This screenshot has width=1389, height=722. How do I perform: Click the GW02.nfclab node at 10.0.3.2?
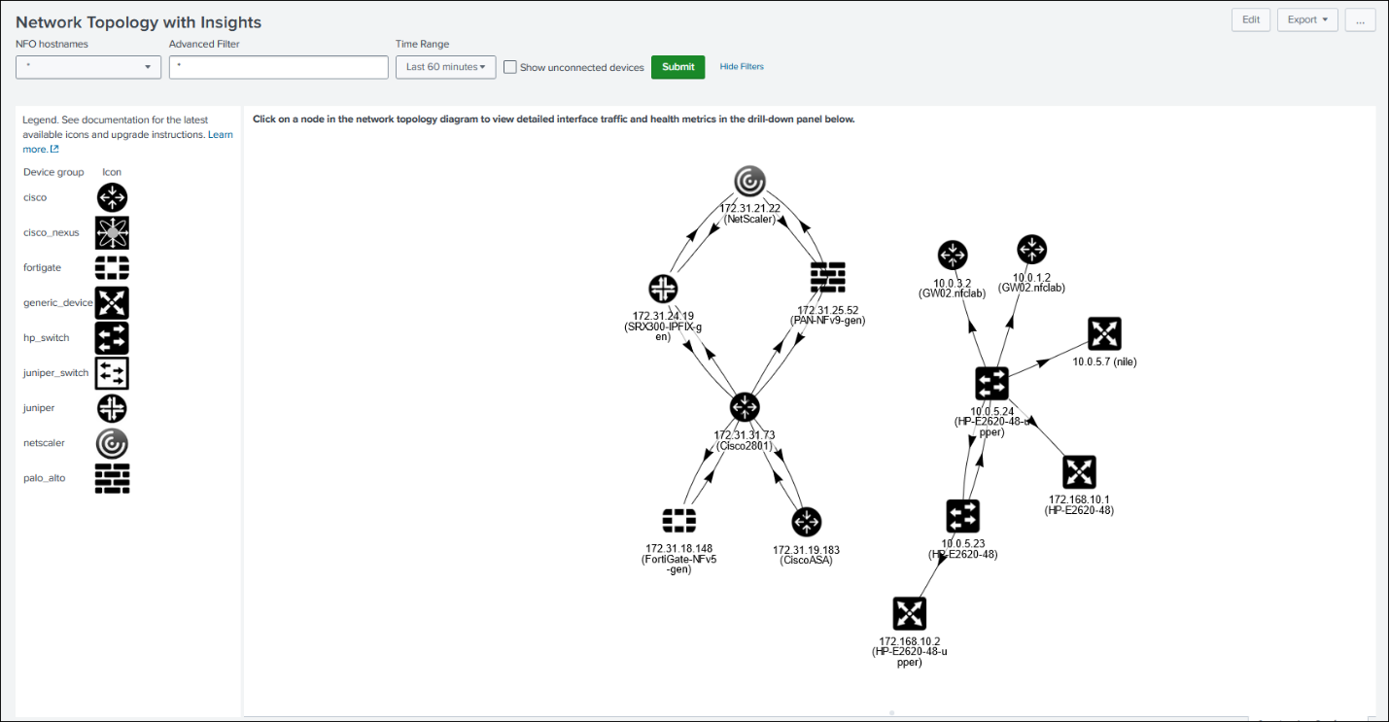[x=953, y=255]
